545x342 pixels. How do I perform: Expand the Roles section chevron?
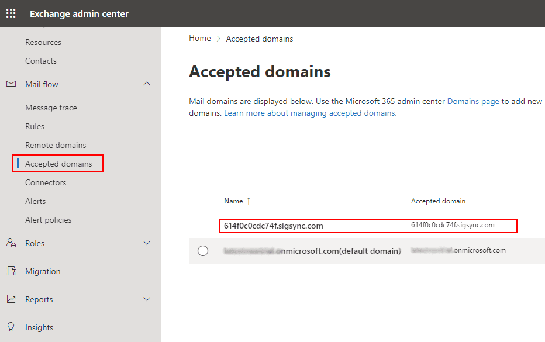pos(147,243)
